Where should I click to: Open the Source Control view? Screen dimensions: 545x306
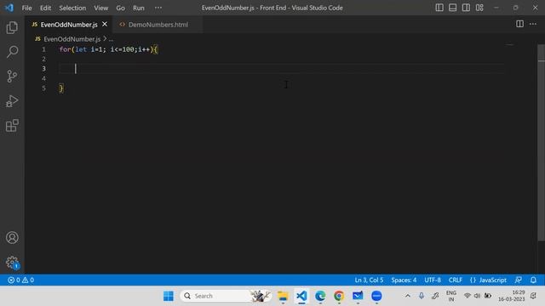pyautogui.click(x=12, y=76)
